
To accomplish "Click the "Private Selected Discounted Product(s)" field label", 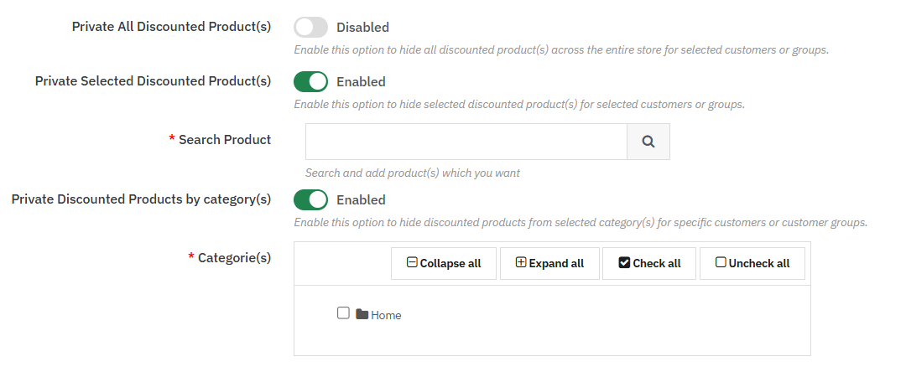I will (x=153, y=80).
